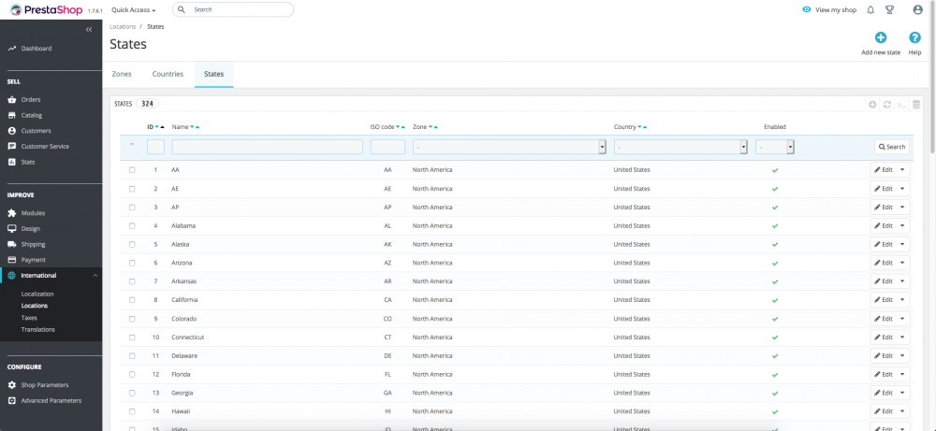Sort ID column descending arrow

157,127
